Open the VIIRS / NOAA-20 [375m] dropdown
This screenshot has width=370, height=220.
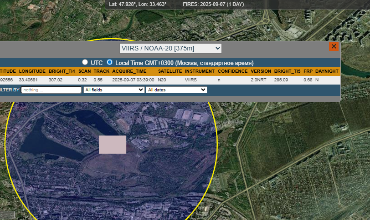tap(170, 48)
